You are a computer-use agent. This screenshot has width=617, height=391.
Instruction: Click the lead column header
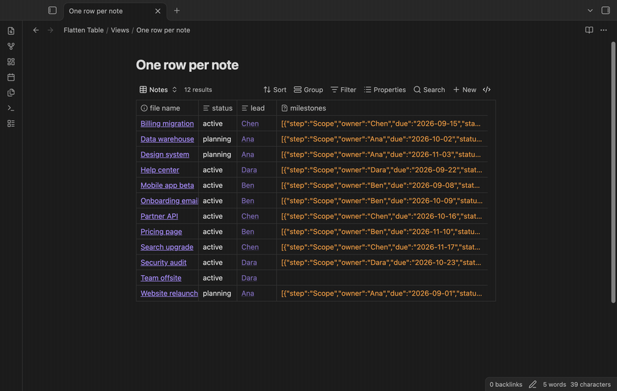pos(256,108)
